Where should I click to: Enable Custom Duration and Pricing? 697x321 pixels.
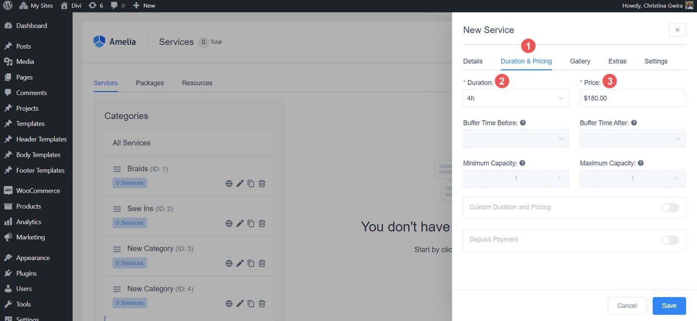point(669,208)
